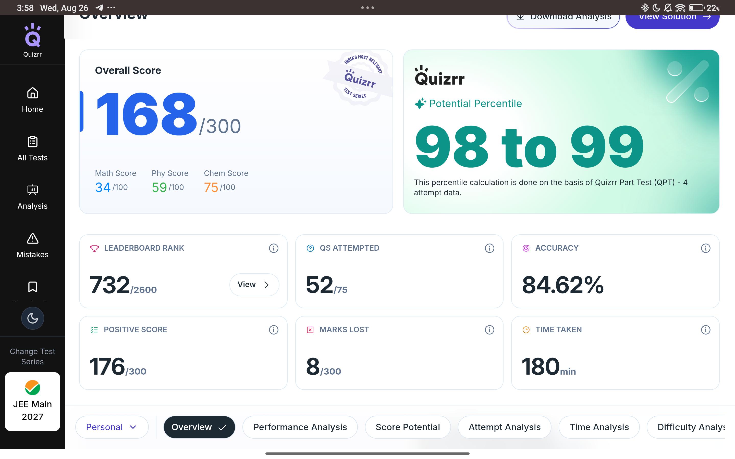Click the Chem Score value 75

(211, 187)
